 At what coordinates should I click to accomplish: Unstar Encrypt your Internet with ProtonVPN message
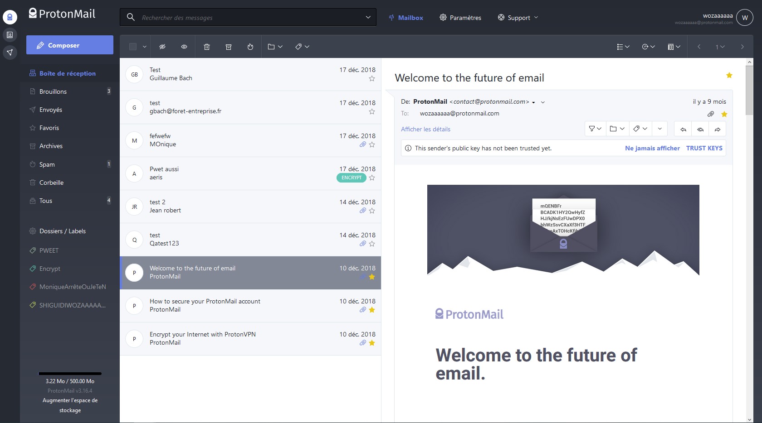point(372,343)
